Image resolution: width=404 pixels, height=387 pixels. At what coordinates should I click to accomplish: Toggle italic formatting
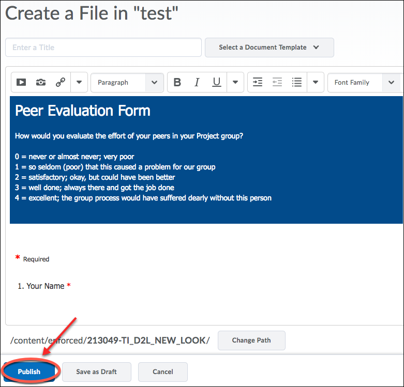(x=197, y=82)
